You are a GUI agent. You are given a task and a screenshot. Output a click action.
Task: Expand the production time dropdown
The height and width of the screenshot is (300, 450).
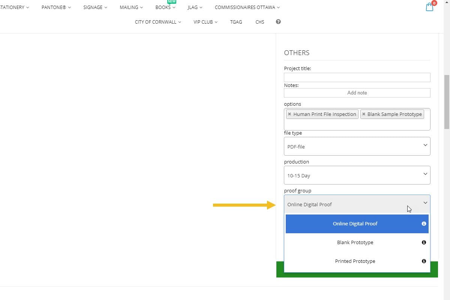point(357,175)
